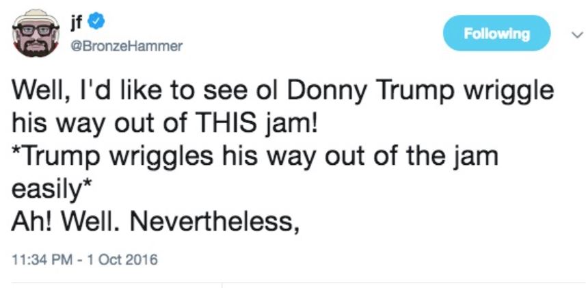Click the 11:34 PM time in timestamp
This screenshot has height=288, width=586.
click(x=40, y=259)
